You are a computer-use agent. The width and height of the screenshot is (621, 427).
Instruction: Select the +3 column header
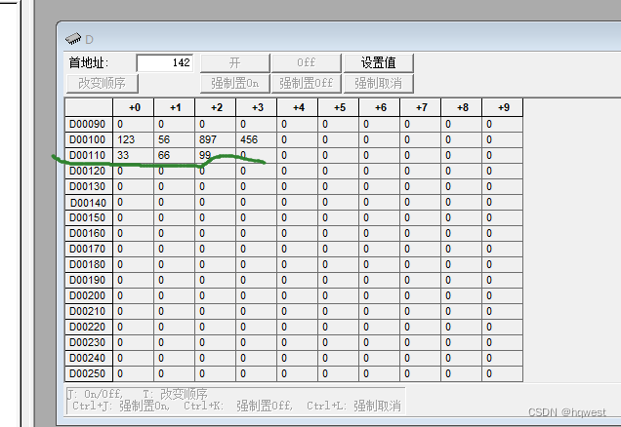tap(257, 107)
